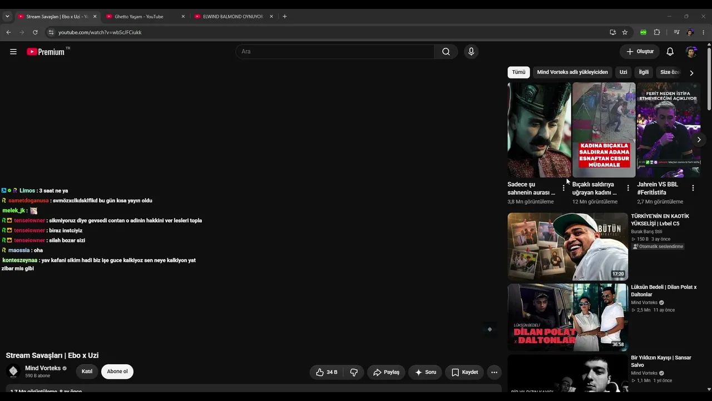Image resolution: width=712 pixels, height=401 pixels.
Task: Like the video with the thumbs-up button
Action: [x=327, y=372]
